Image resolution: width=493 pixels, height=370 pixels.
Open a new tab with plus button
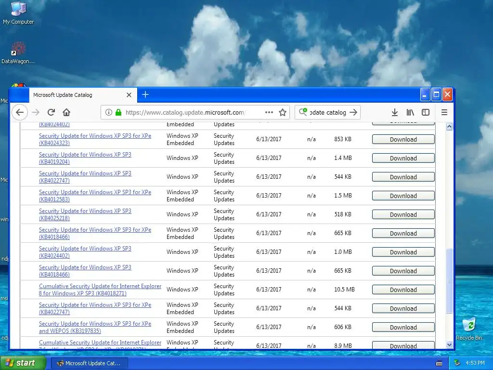coord(145,94)
